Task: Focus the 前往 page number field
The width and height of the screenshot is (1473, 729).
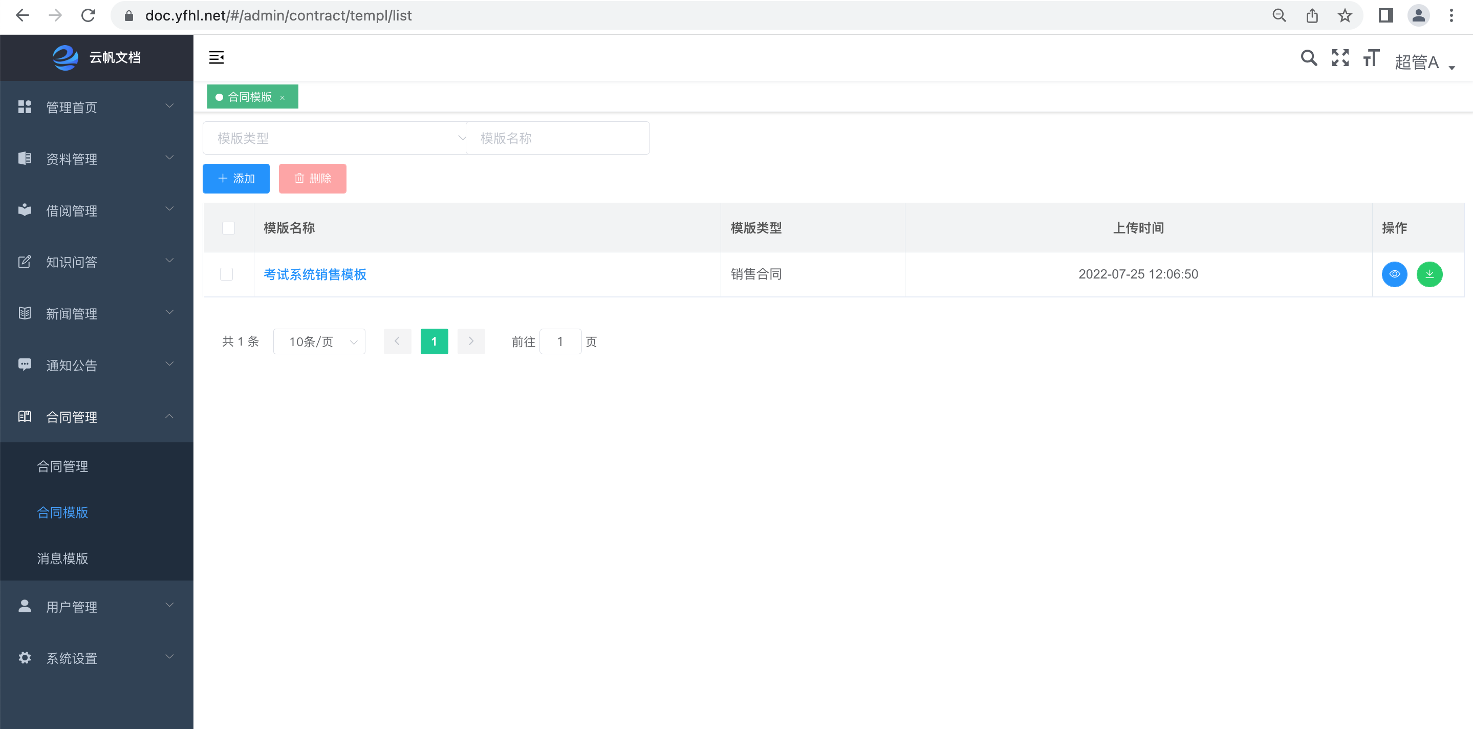Action: pyautogui.click(x=560, y=341)
